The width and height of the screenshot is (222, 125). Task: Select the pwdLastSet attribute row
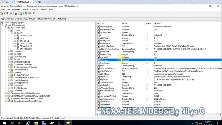pyautogui.click(x=159, y=85)
